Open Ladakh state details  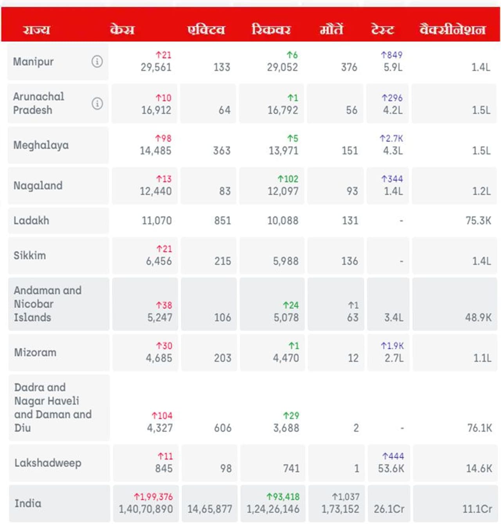(31, 221)
